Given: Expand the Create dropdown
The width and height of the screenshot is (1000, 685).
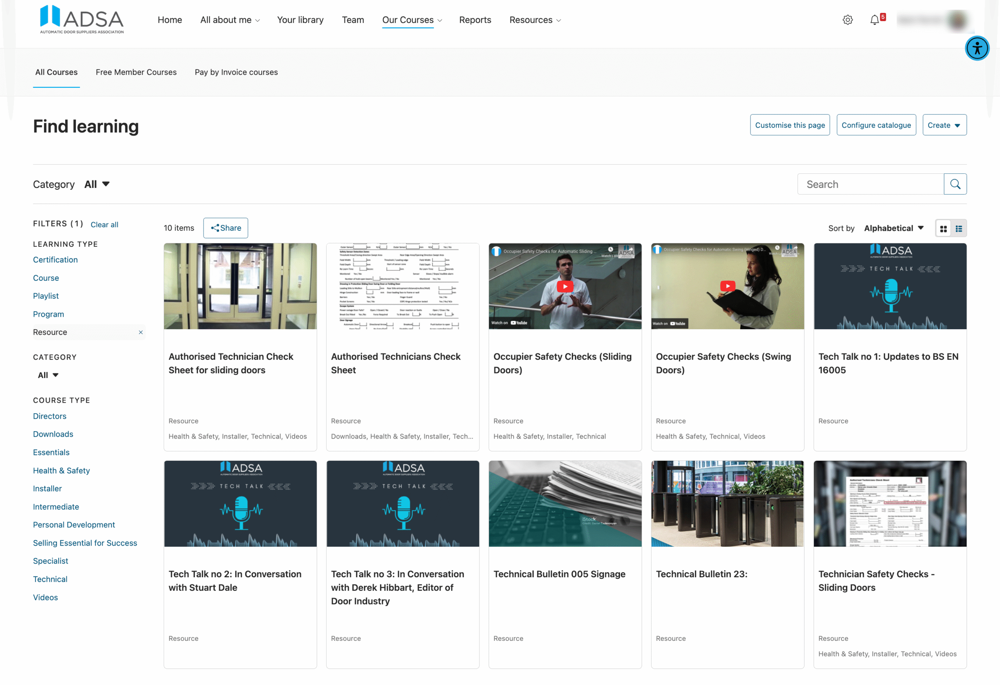Looking at the screenshot, I should pyautogui.click(x=944, y=125).
